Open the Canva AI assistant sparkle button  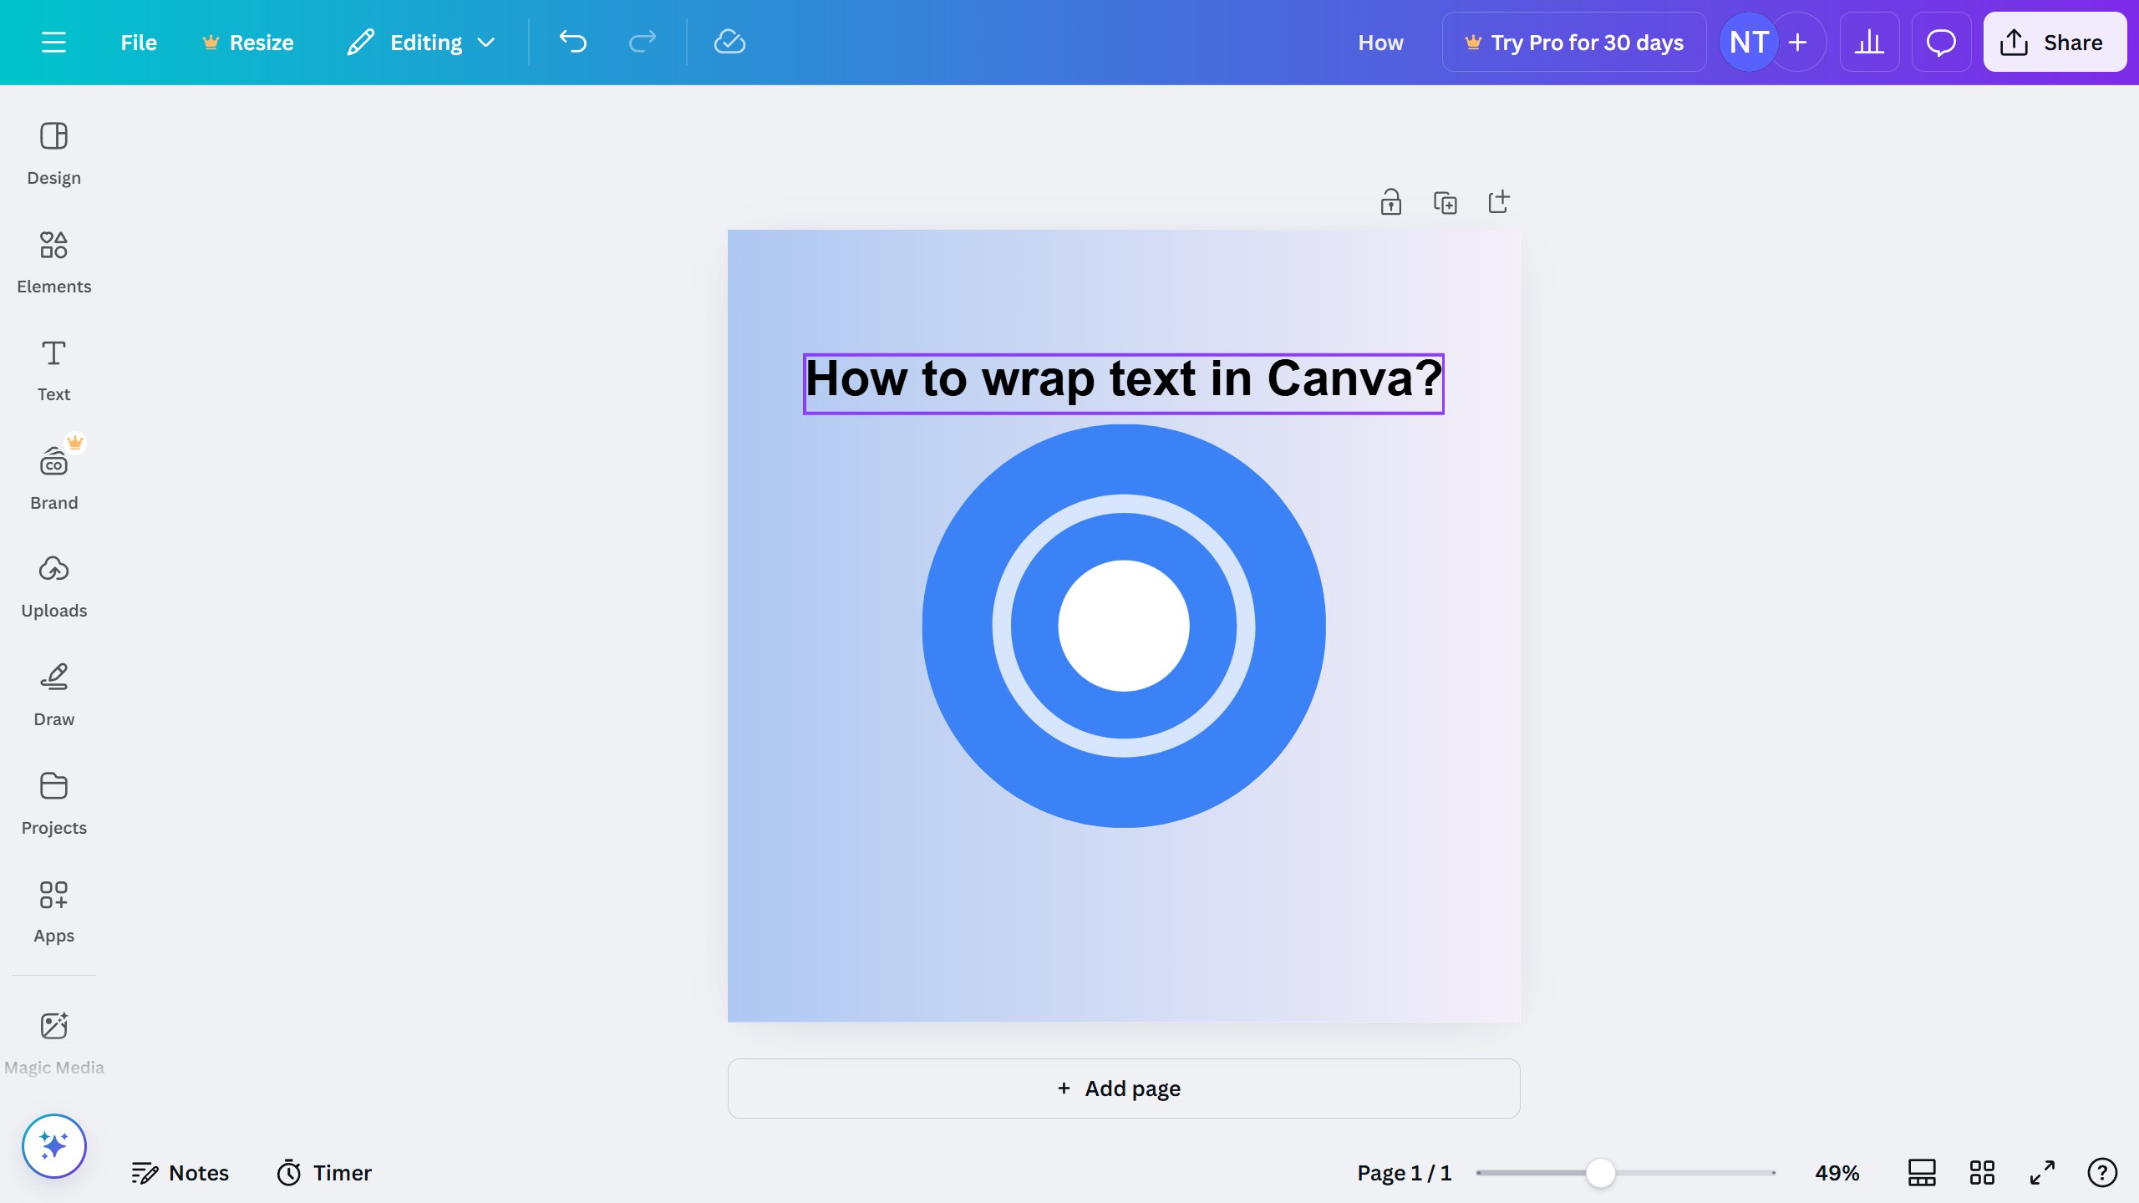pos(53,1145)
